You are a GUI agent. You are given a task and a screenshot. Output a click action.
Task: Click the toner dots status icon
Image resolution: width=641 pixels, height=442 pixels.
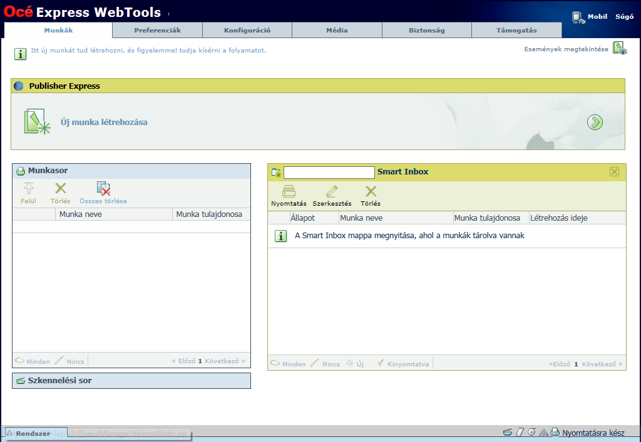[543, 433]
